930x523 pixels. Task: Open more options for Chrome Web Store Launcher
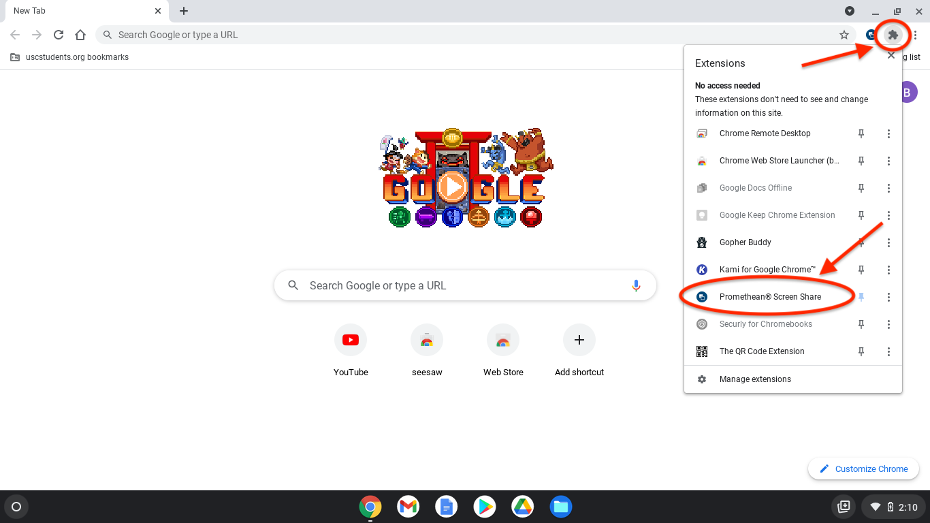click(888, 161)
